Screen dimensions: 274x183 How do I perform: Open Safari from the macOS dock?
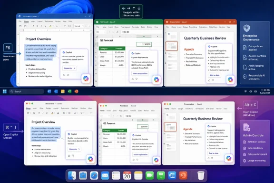tap(94, 175)
